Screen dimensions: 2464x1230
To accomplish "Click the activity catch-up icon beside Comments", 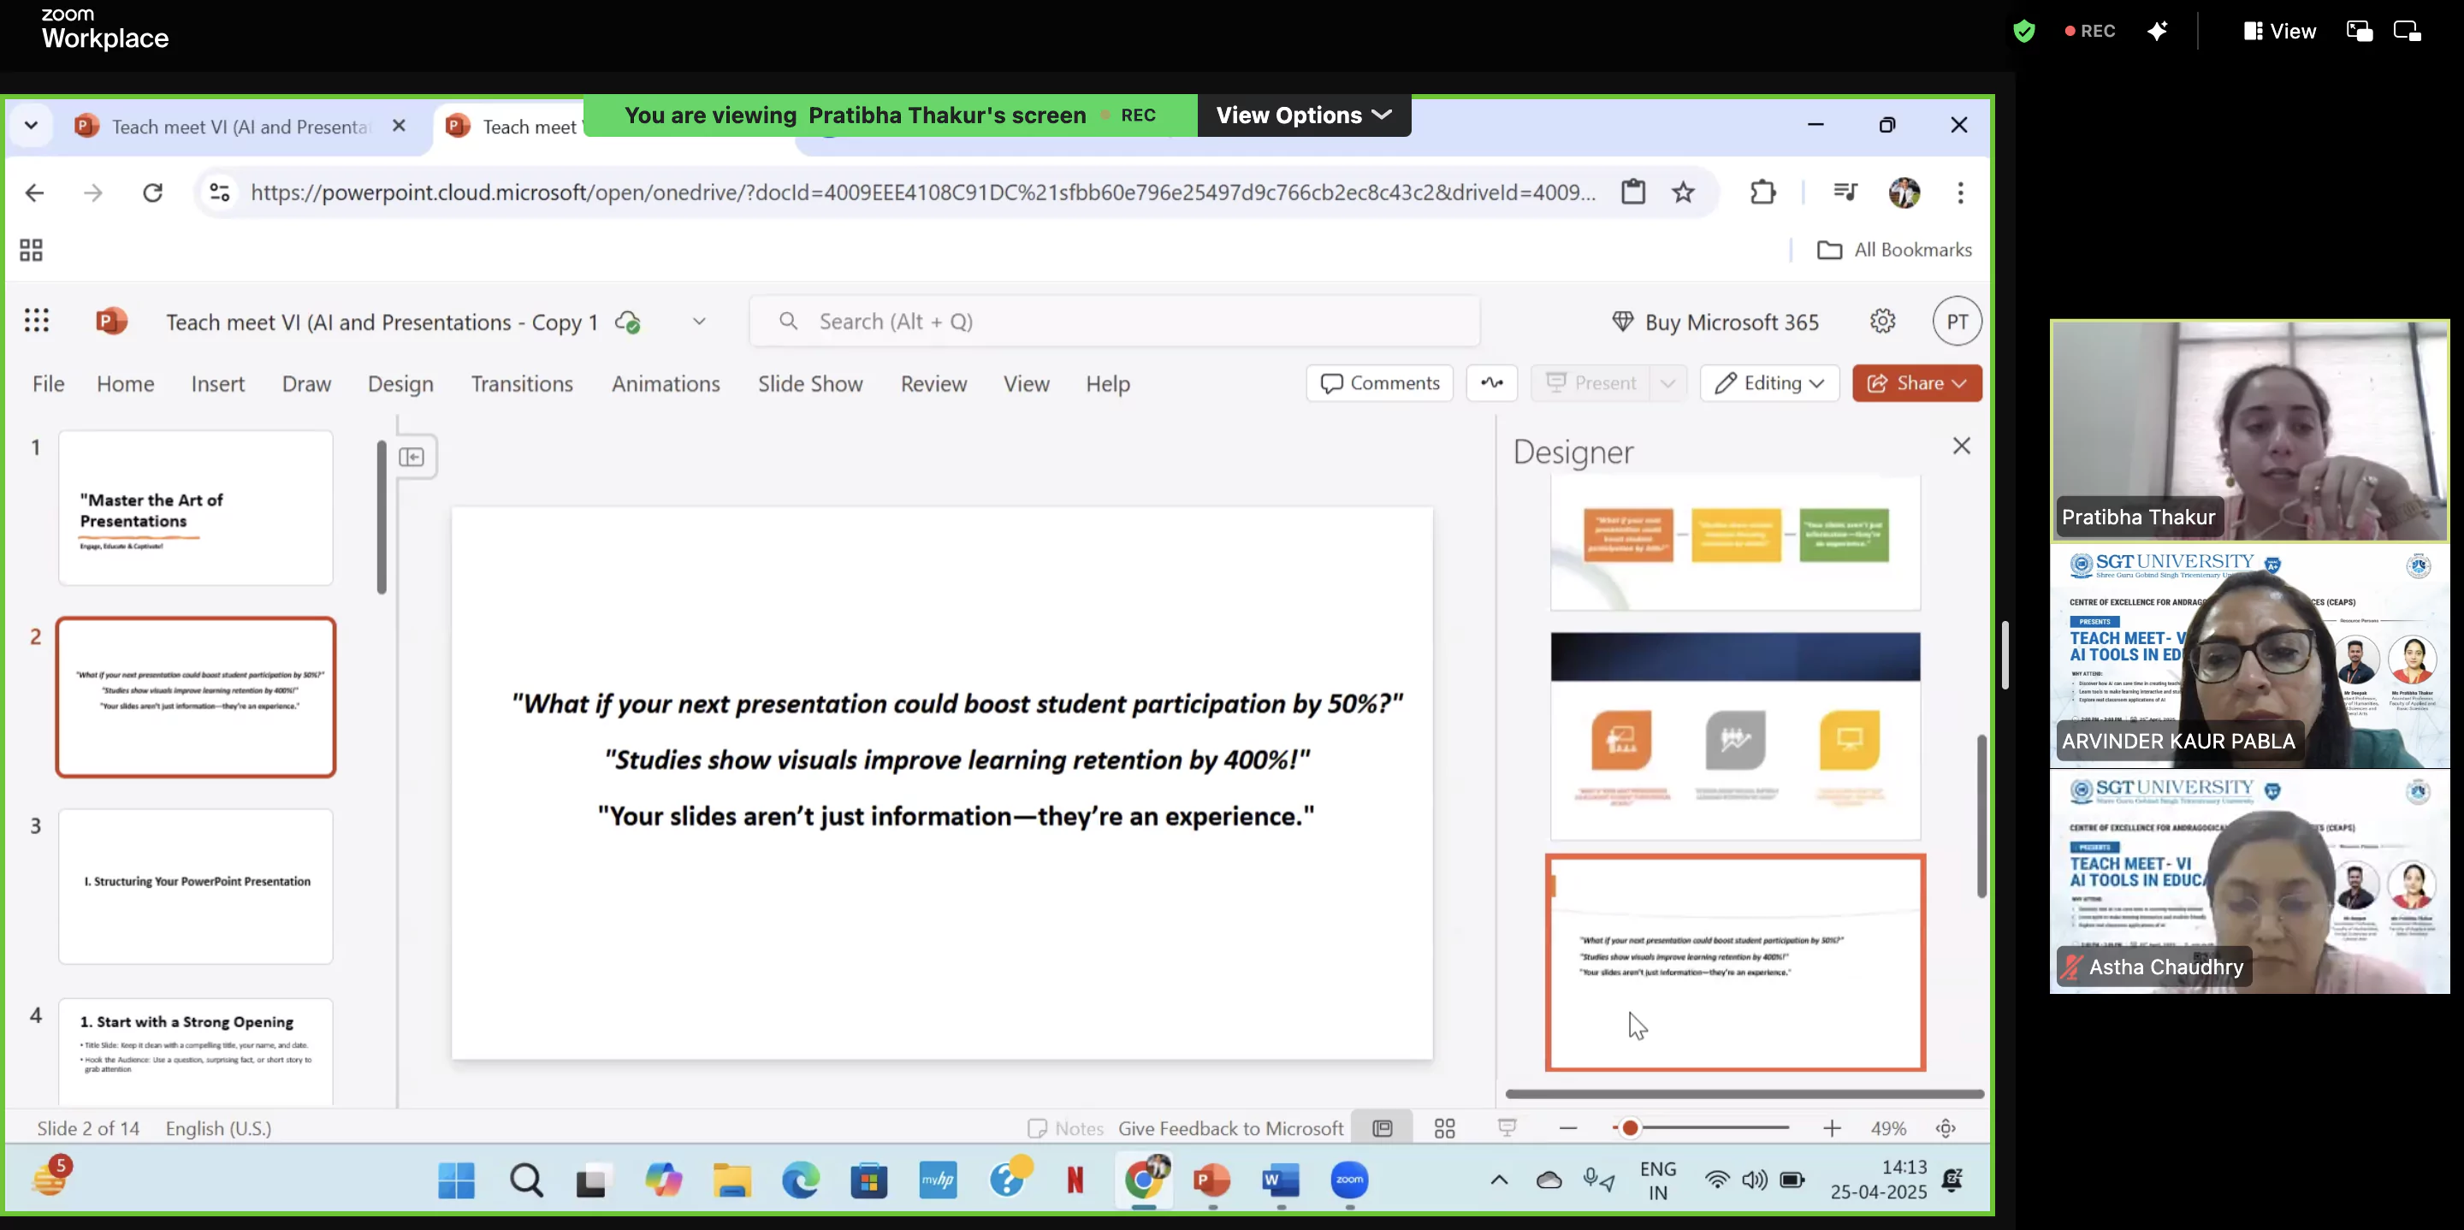I will point(1491,382).
